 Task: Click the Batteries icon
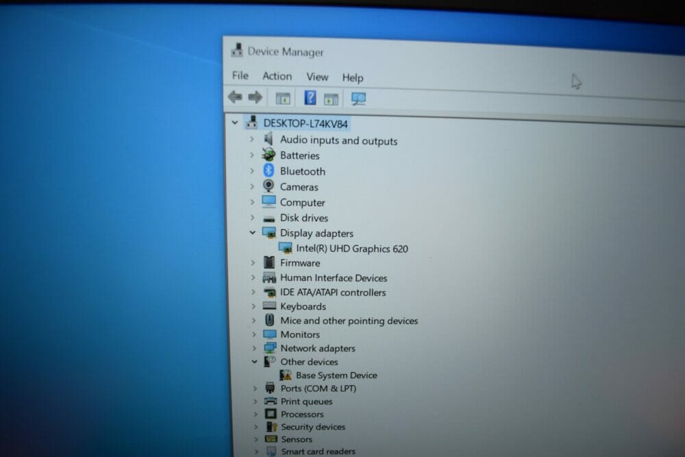click(269, 155)
